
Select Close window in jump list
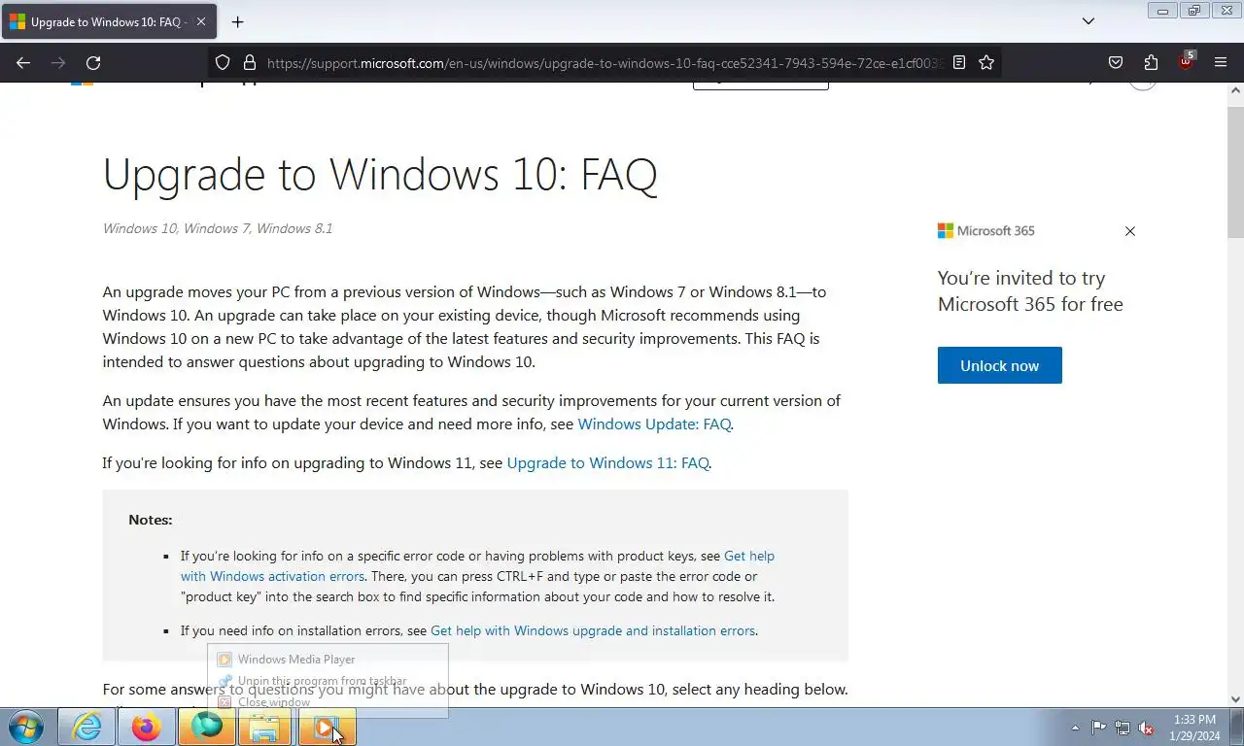click(x=328, y=702)
